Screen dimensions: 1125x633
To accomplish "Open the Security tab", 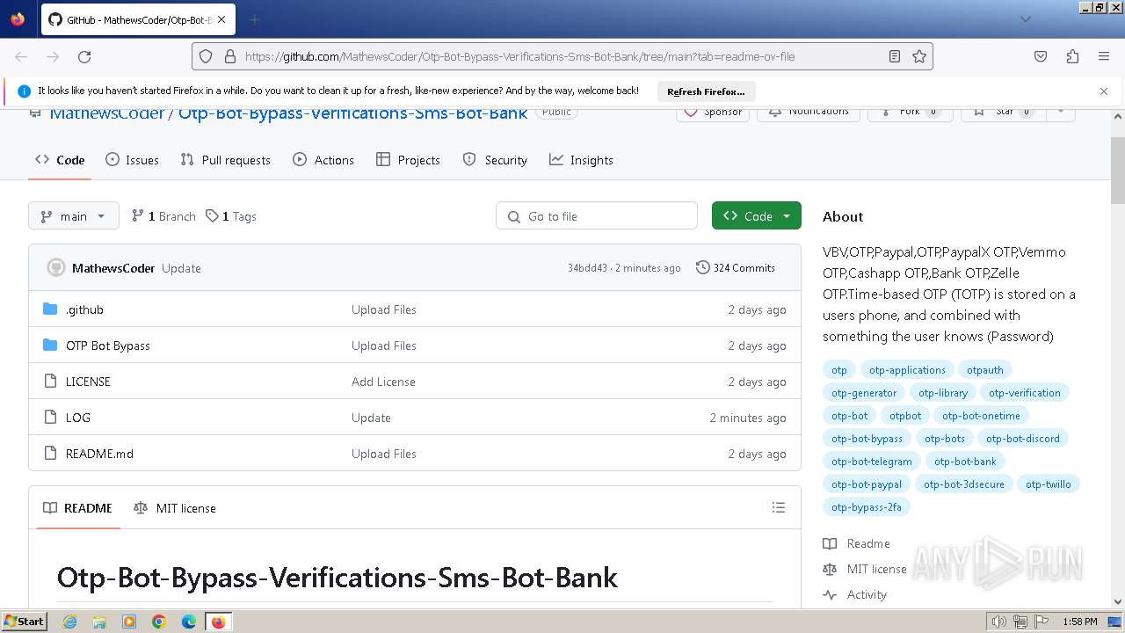I will point(495,160).
